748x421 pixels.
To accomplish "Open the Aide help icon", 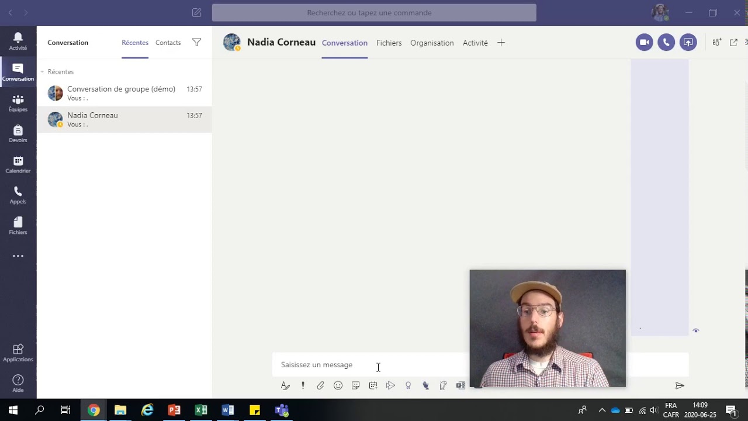I will [x=18, y=384].
